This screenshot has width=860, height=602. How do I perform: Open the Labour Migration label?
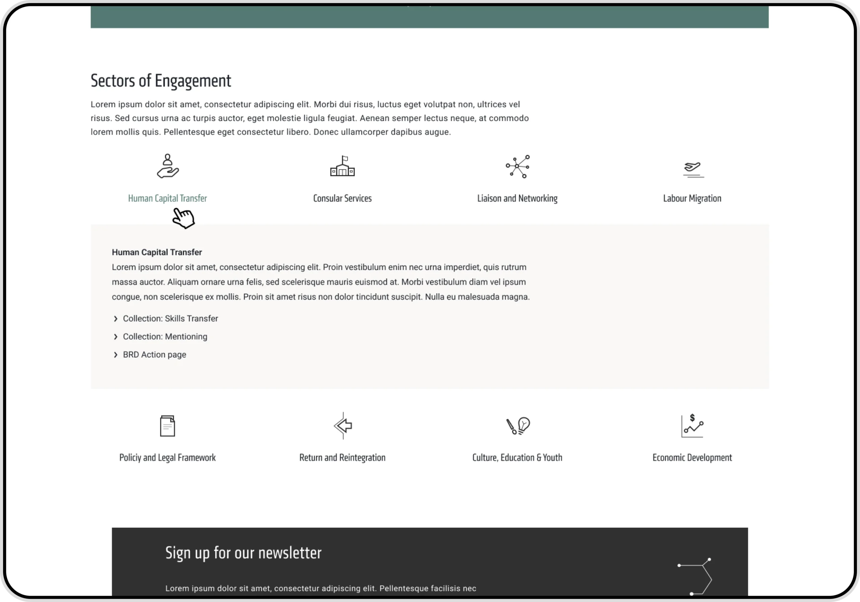tap(692, 198)
